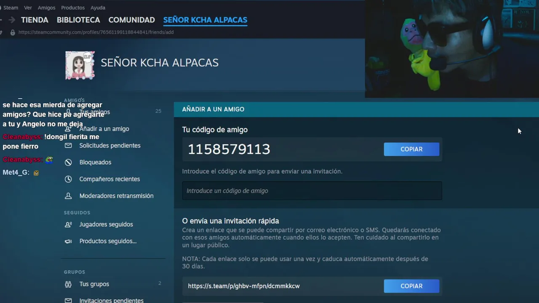The height and width of the screenshot is (303, 539).
Task: Select the friend code 1158579113
Action: (229, 149)
